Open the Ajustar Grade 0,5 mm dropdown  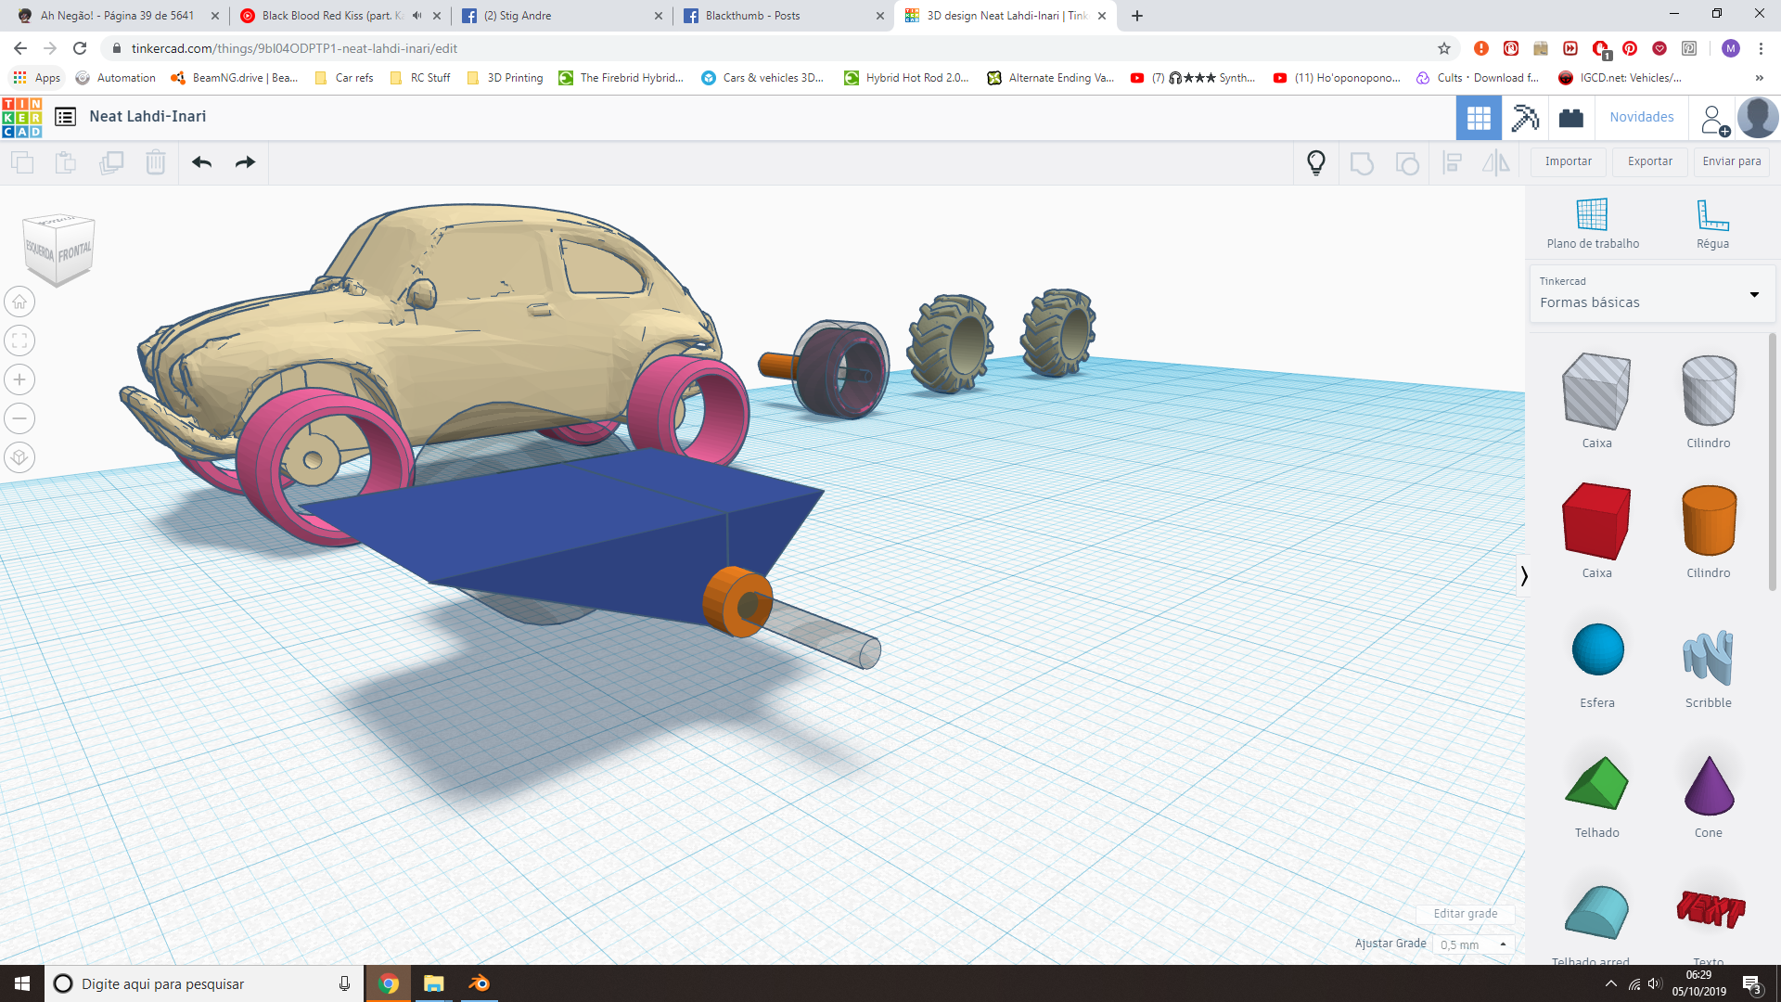pos(1473,944)
